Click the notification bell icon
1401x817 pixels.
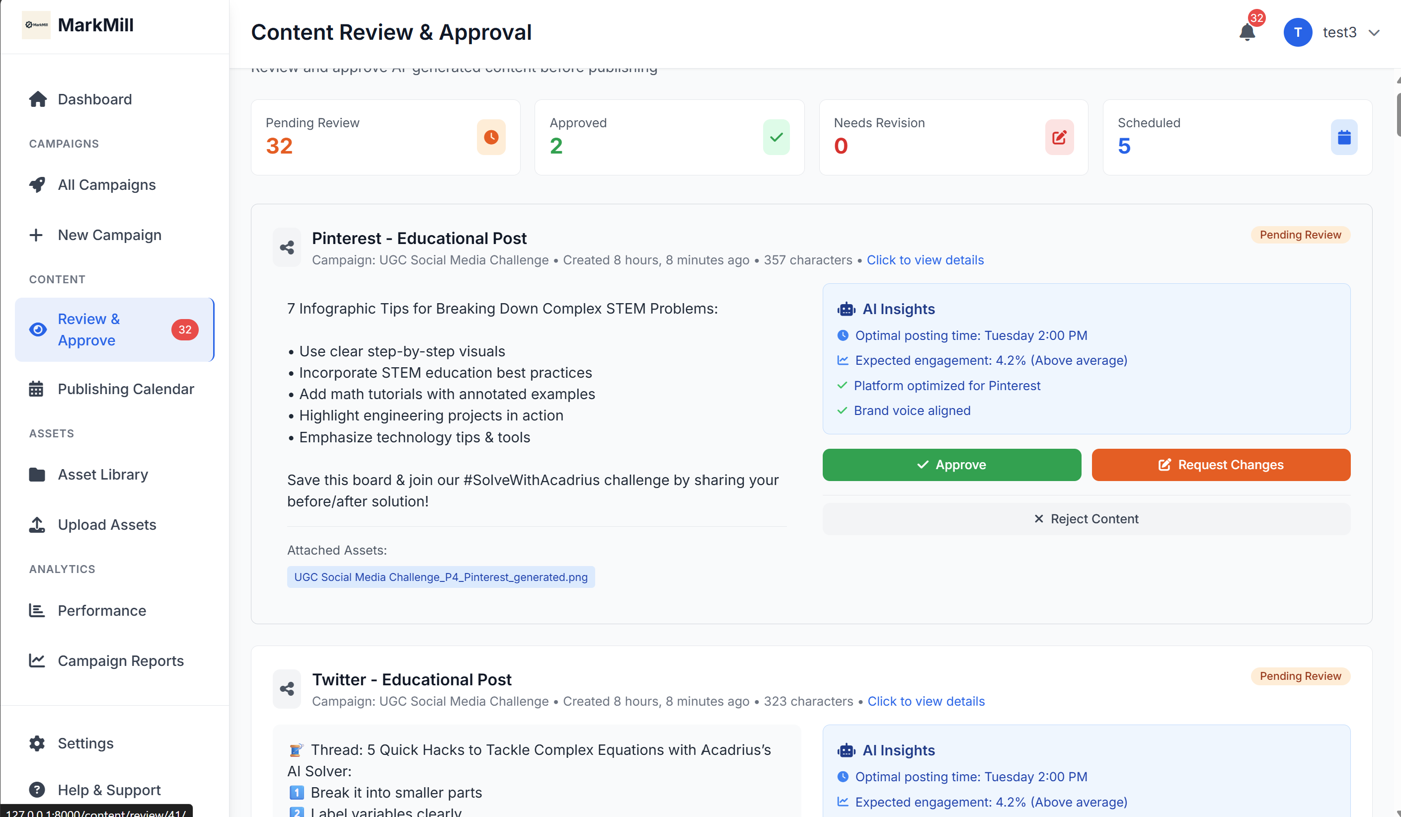1246,32
